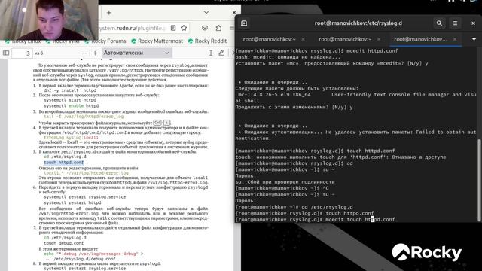The height and width of the screenshot is (271, 482).
Task: Click the PDF page number field
Action: click(x=22, y=53)
